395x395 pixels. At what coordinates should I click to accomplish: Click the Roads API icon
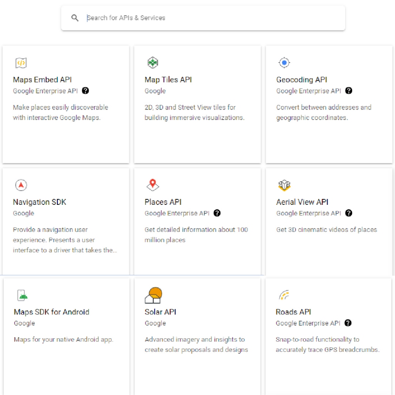(284, 295)
